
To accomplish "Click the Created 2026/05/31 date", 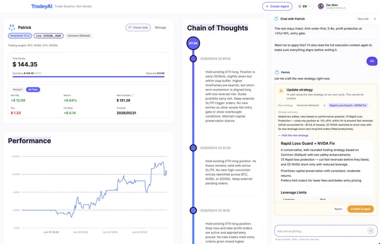I will pyautogui.click(x=126, y=113).
